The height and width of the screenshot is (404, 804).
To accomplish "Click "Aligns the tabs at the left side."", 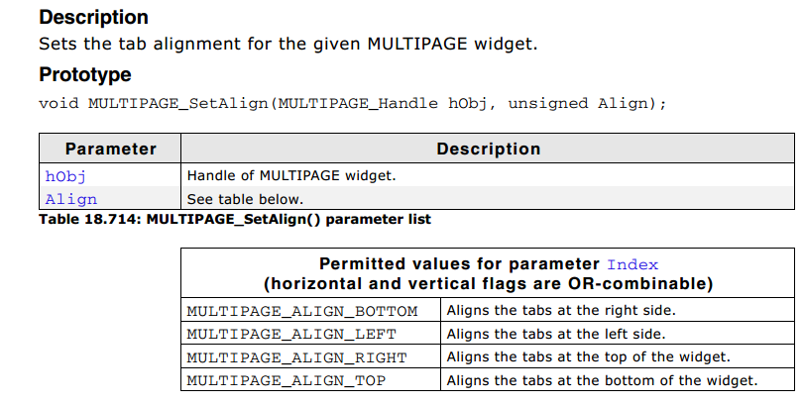I will click(x=556, y=334).
